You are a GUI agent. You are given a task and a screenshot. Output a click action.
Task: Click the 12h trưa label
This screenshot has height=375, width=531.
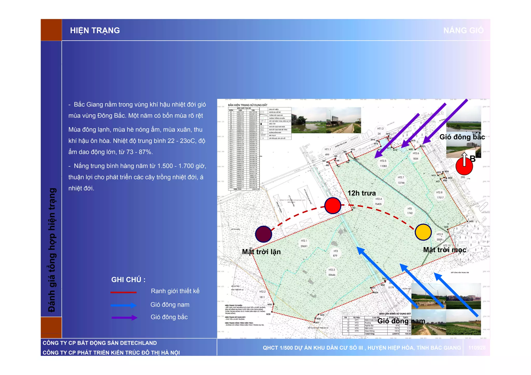pos(361,193)
